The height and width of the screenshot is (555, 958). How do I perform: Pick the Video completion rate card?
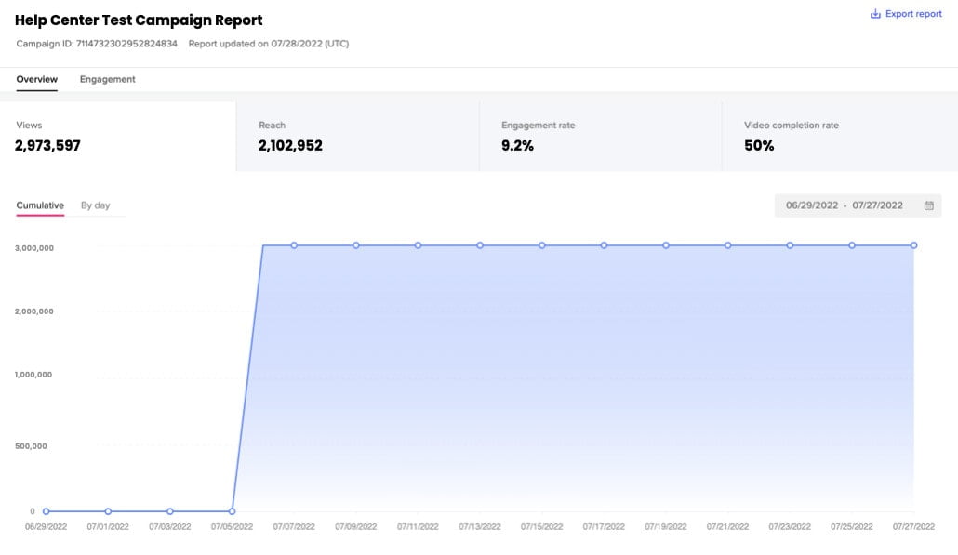[x=839, y=137]
